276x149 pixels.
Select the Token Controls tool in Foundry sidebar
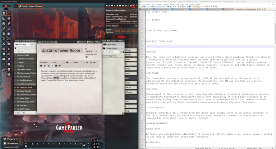point(4,13)
